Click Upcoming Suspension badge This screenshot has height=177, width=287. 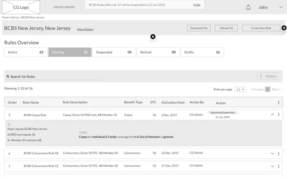pyautogui.click(x=222, y=112)
